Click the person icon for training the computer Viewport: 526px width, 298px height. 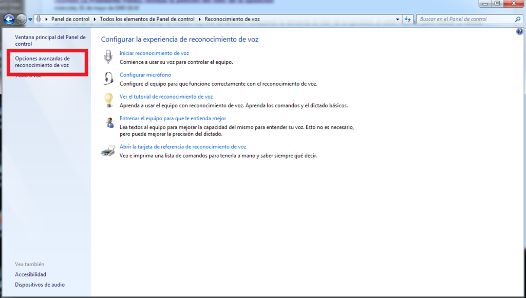tap(109, 122)
